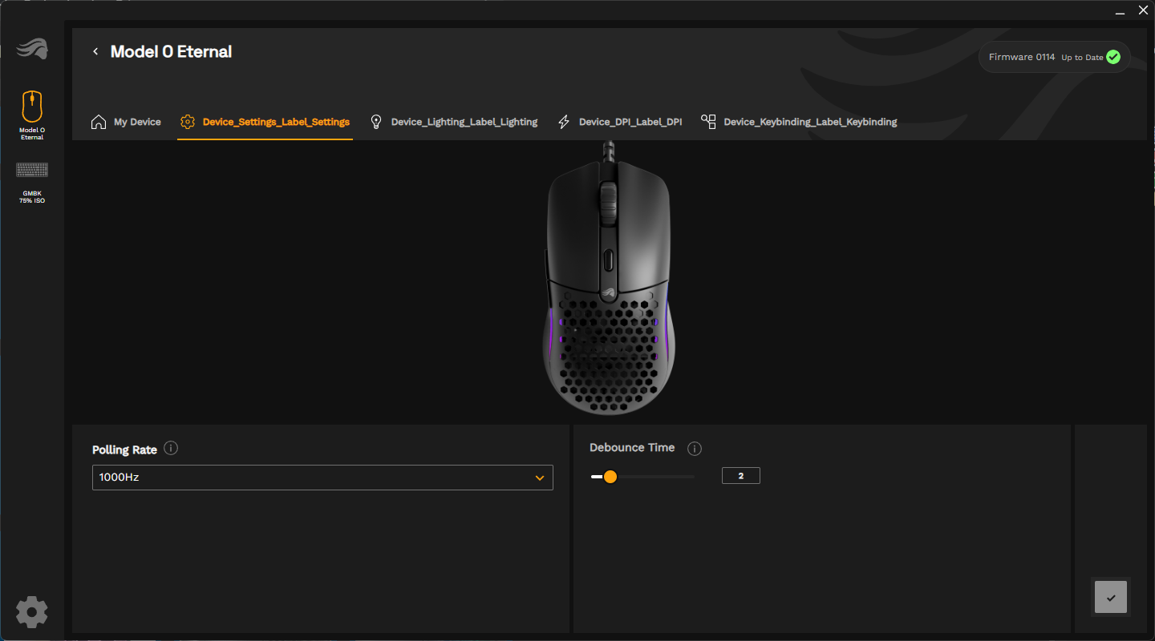
Task: Open Device_Keybinding_Label_Keybinding tab
Action: coord(799,122)
